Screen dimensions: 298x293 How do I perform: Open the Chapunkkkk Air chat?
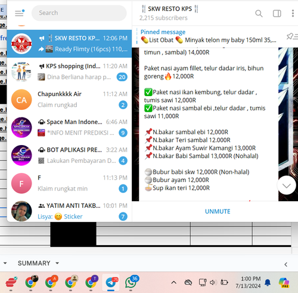pyautogui.click(x=69, y=100)
